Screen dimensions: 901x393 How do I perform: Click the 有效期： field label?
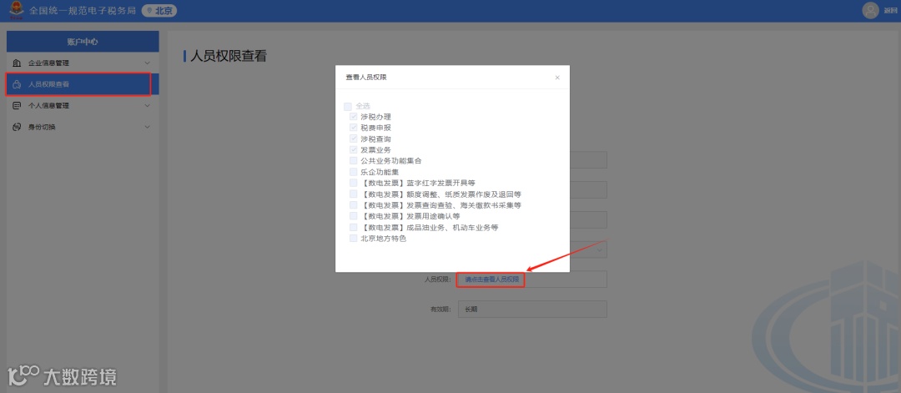[x=440, y=309]
